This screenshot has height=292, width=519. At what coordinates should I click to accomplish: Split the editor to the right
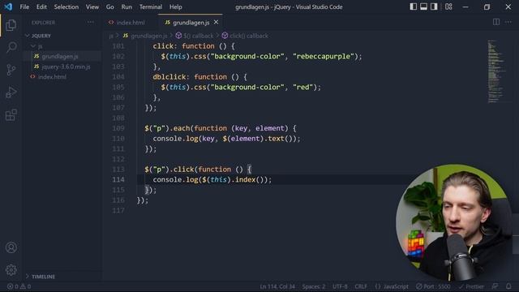(x=496, y=22)
